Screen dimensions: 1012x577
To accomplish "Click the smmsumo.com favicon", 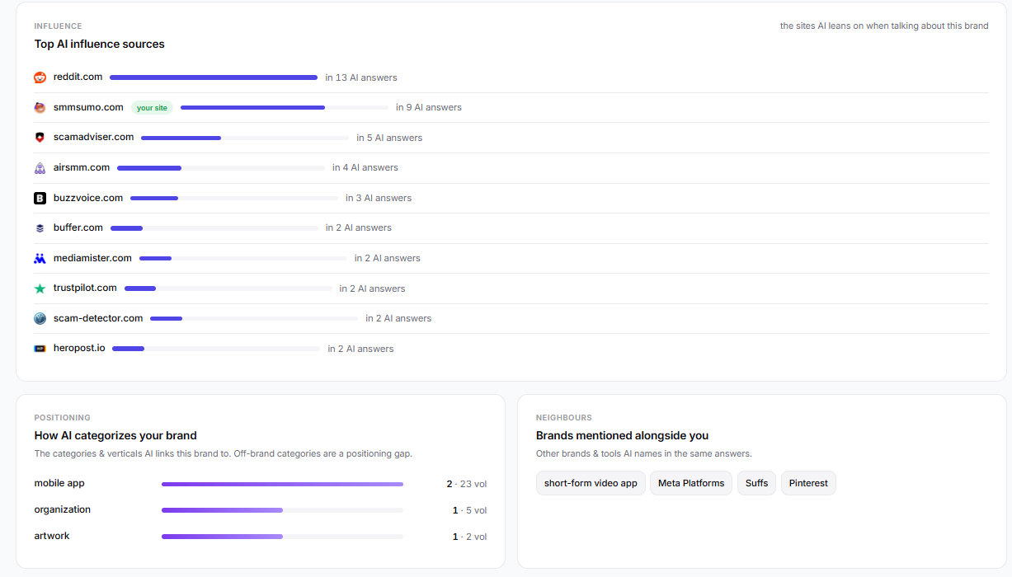I will tap(40, 107).
